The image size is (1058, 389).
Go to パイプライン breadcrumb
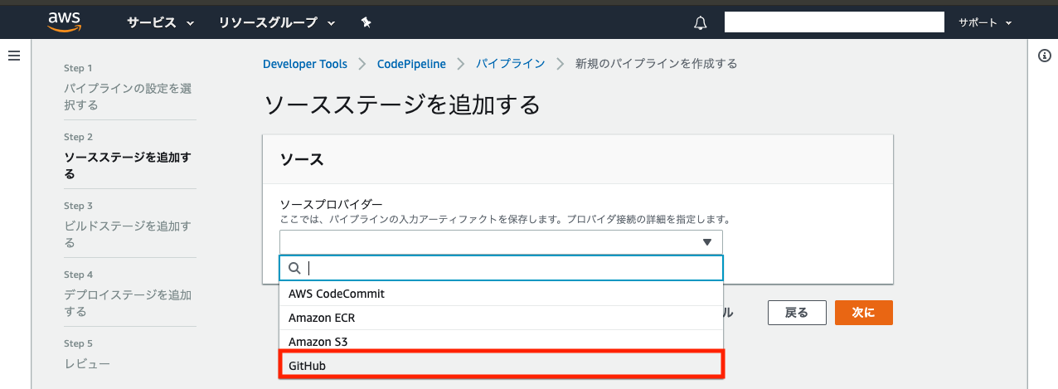(x=510, y=64)
